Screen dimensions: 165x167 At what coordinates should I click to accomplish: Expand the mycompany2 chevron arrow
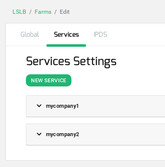39,134
